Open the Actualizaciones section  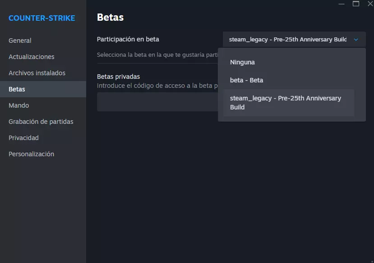coord(31,57)
